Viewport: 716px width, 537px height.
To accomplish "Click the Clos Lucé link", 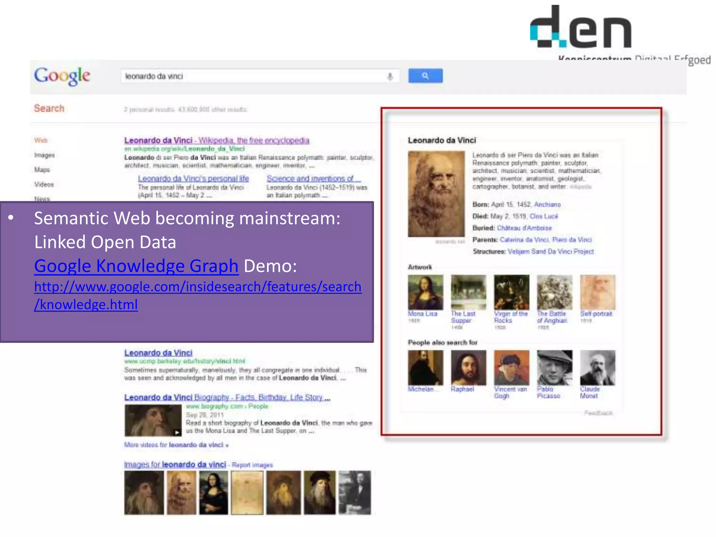I will coord(544,216).
